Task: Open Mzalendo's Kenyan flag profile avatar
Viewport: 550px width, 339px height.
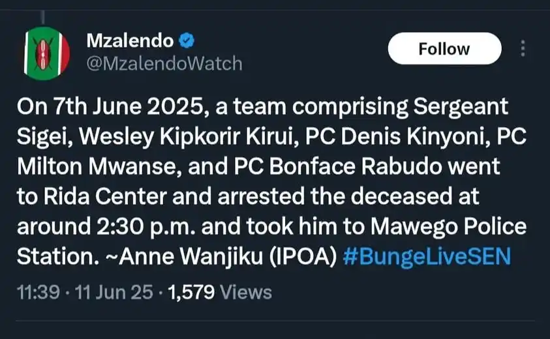Action: tap(46, 53)
